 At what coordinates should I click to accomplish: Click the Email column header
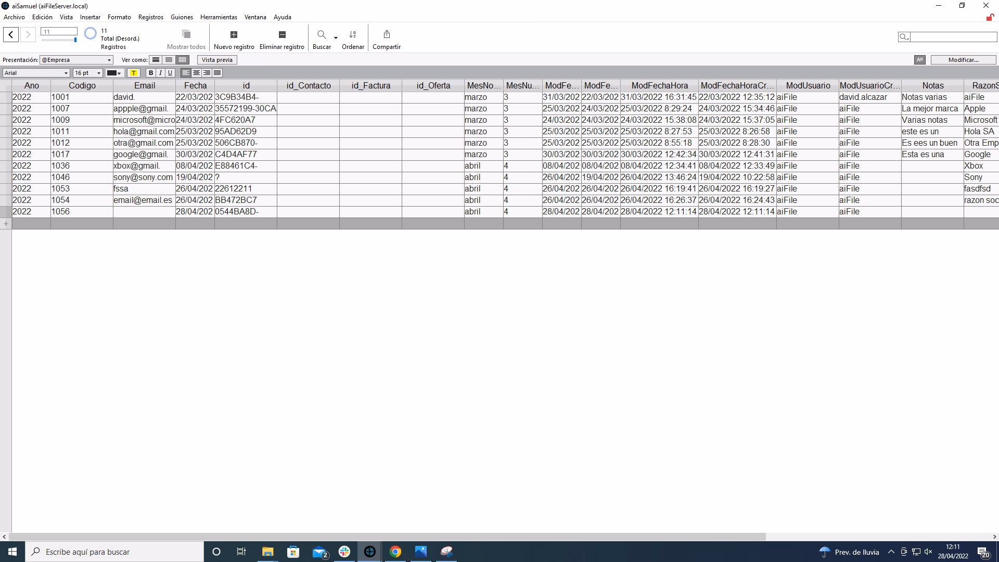(145, 85)
